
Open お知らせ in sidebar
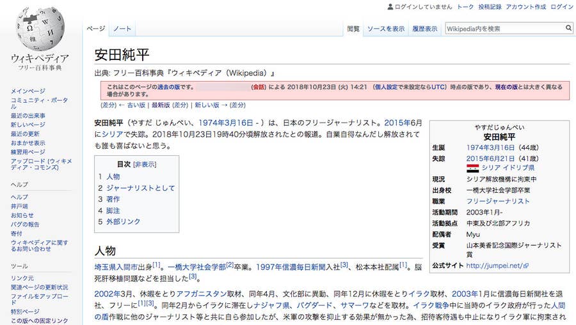point(22,215)
